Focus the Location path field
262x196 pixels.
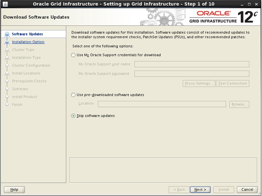click(162, 104)
